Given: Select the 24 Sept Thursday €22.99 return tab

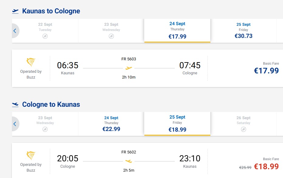Looking at the screenshot, I should tap(111, 124).
